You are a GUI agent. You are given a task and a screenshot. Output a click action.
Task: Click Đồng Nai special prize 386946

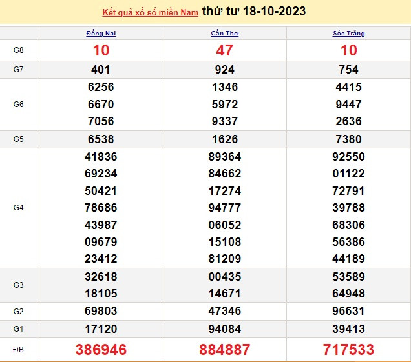click(x=101, y=350)
